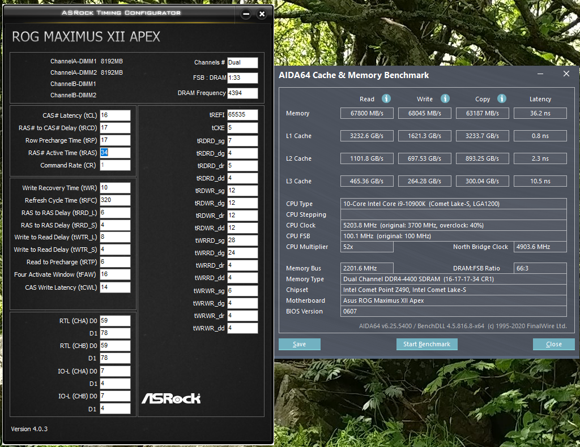Click the Channels # field showing Dual
Screen dimensions: 580x447
pyautogui.click(x=242, y=62)
